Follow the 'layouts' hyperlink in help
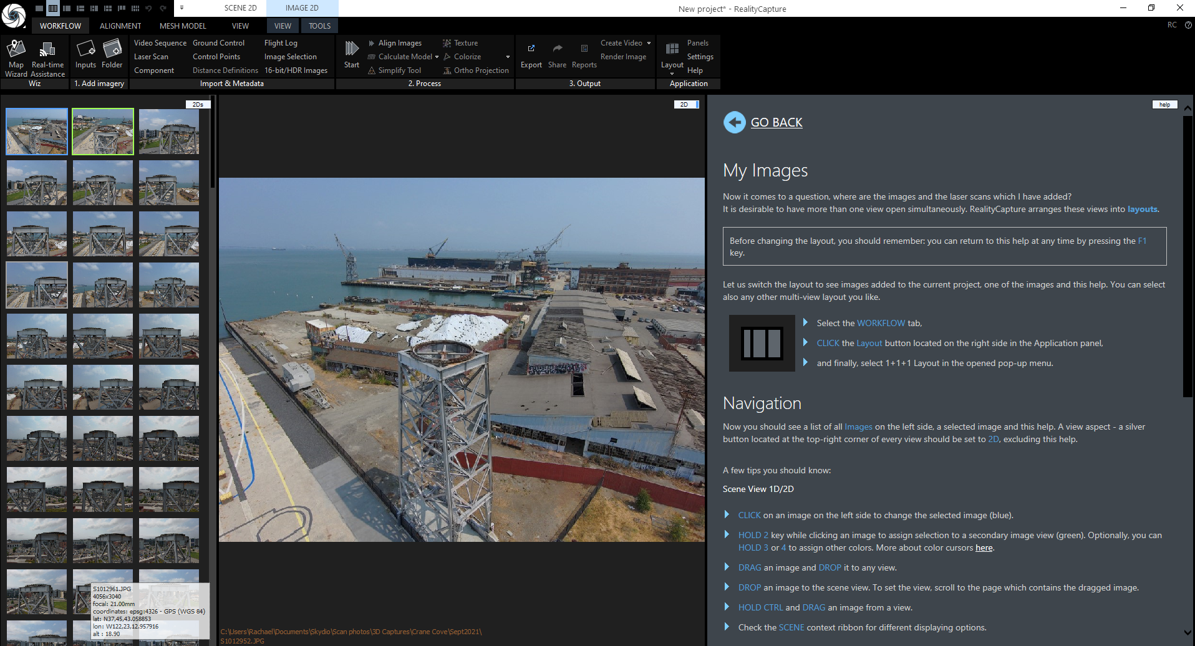 1142,210
